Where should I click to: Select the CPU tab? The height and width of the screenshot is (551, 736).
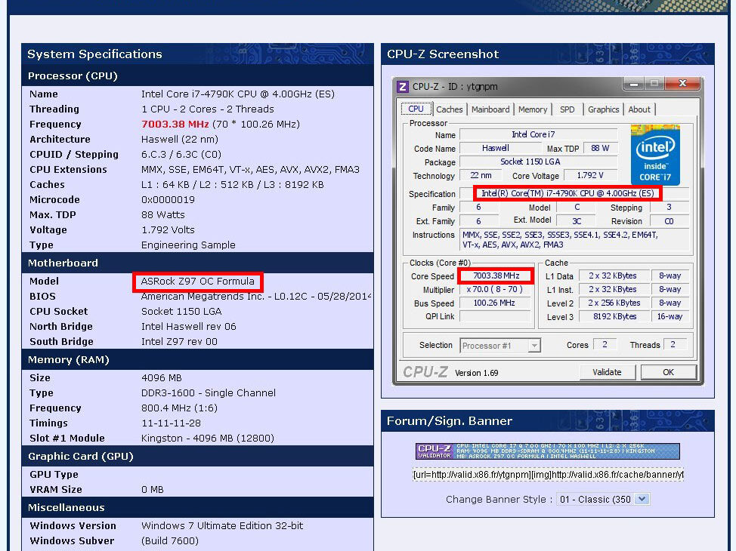tap(416, 109)
